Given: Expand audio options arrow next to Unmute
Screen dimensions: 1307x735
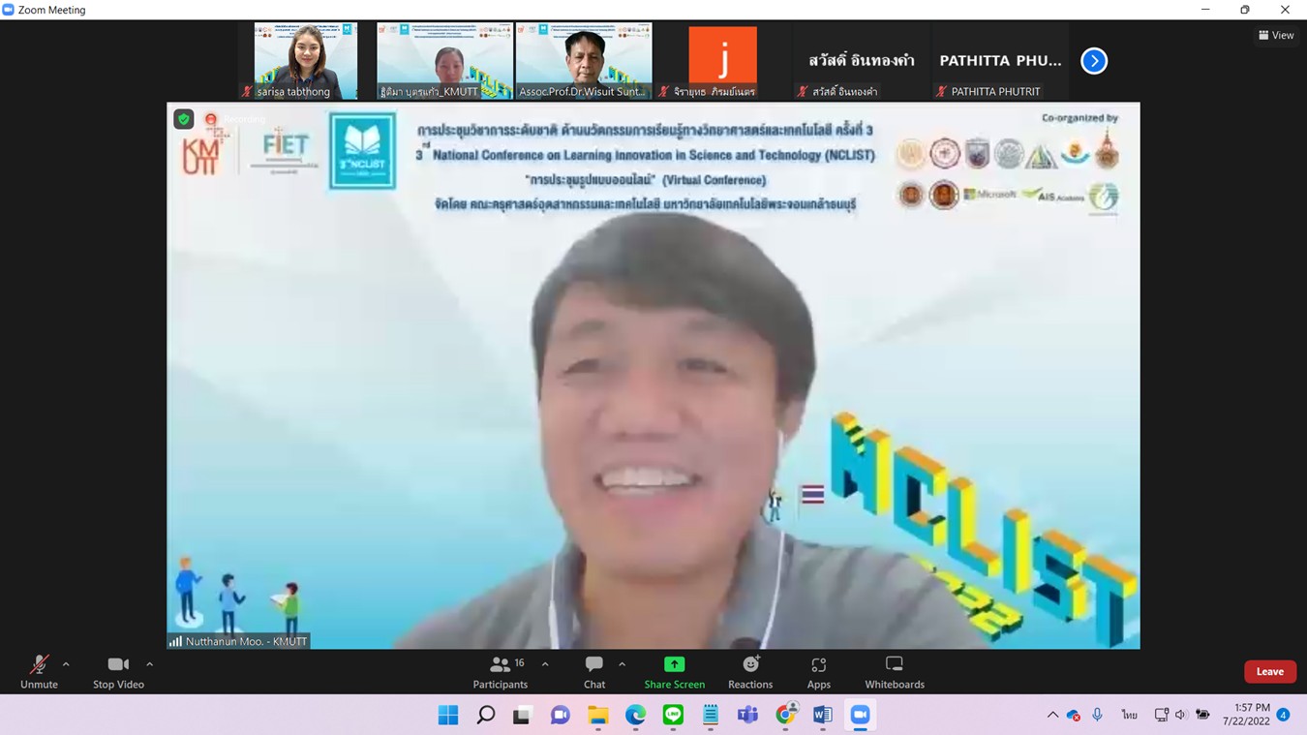Looking at the screenshot, I should point(66,664).
